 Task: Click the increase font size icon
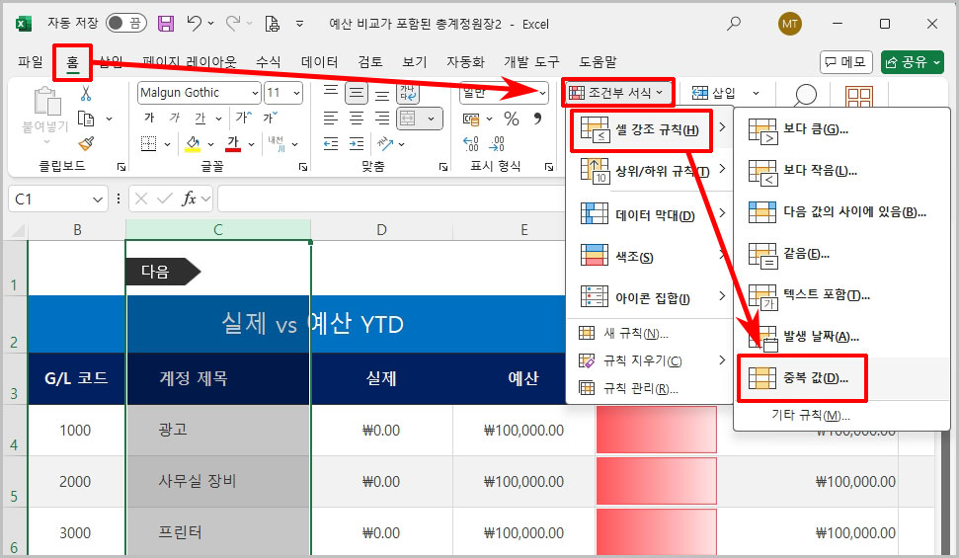click(243, 118)
